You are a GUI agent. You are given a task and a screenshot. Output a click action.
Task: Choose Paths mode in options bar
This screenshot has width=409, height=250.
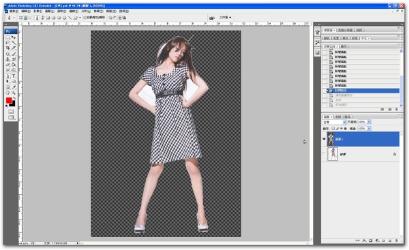[26, 18]
